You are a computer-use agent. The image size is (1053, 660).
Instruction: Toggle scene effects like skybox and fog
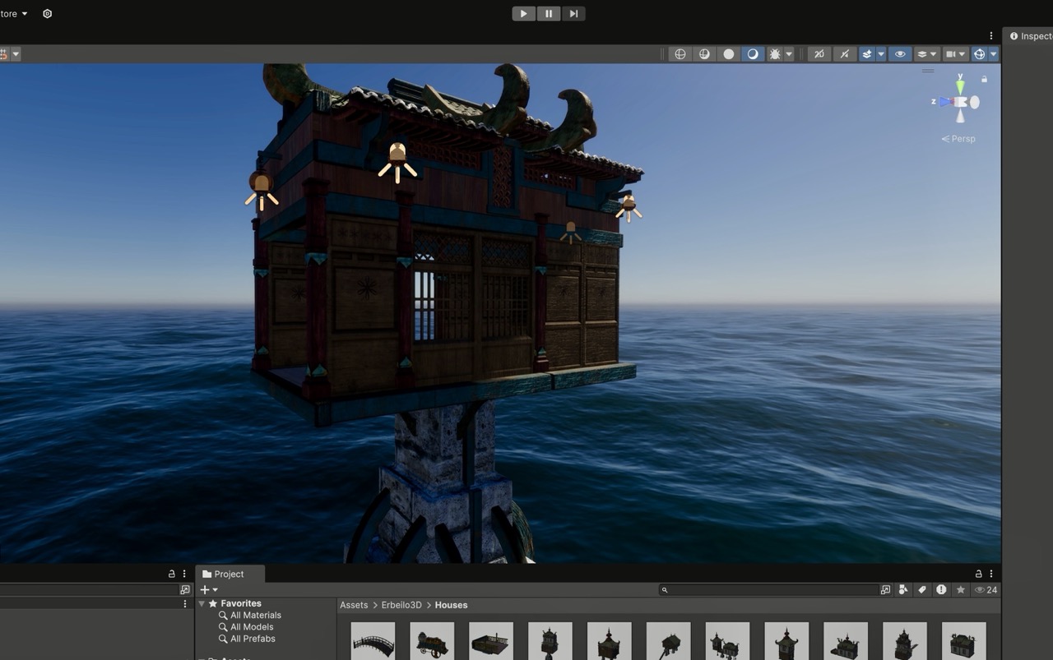click(867, 54)
